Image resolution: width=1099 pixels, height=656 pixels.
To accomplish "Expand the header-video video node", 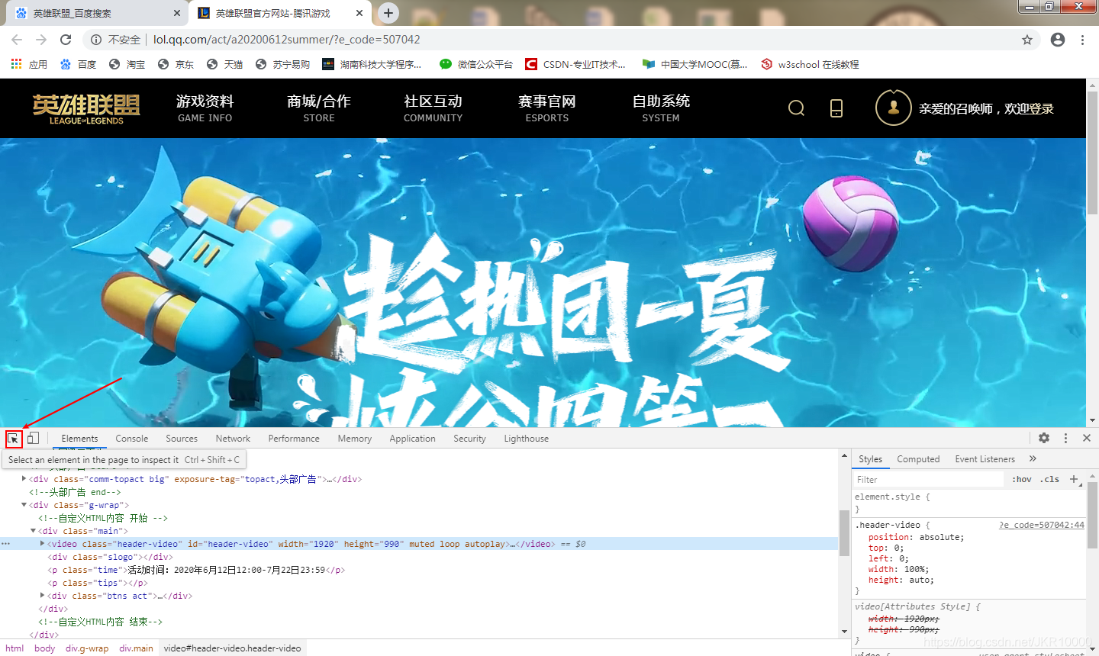I will pos(43,544).
